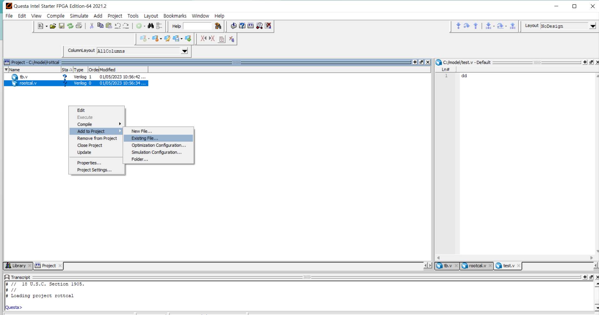
Task: Choose Simulation Configuration... option
Action: [158, 152]
